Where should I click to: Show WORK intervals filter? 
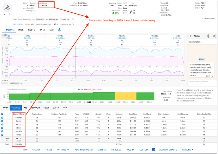click(5, 108)
